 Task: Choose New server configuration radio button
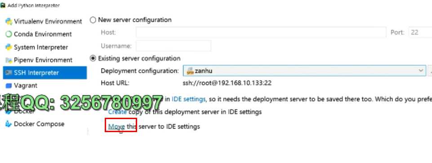point(93,20)
